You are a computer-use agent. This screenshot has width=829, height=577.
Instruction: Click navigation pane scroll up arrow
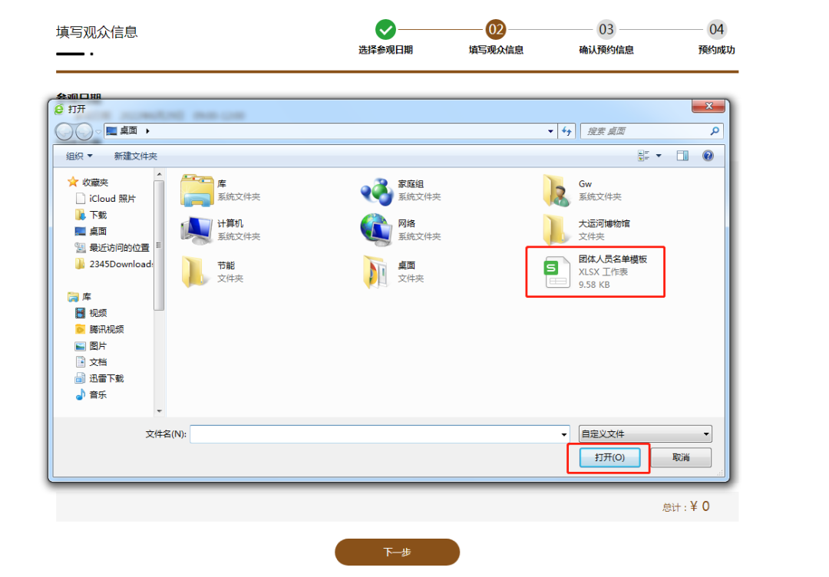[159, 174]
